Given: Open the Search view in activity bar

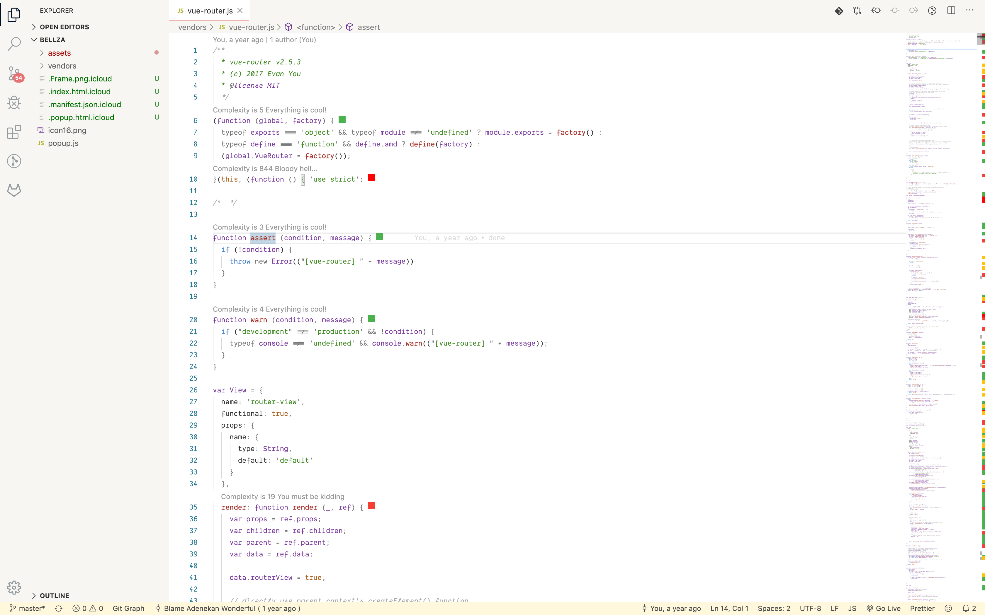Looking at the screenshot, I should pyautogui.click(x=14, y=44).
